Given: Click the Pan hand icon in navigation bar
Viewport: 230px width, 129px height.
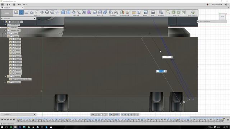Looking at the screenshot, I should coord(99,115).
